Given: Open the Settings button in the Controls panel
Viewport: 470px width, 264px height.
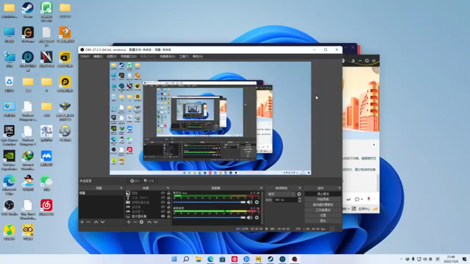Looking at the screenshot, I should pos(323,215).
